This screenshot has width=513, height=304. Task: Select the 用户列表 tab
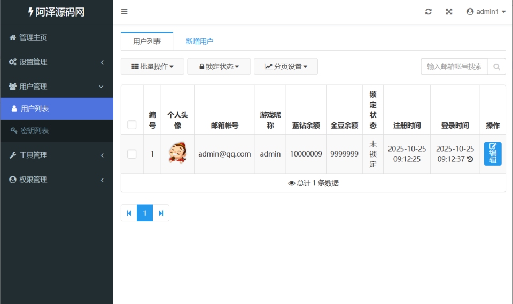coord(147,41)
